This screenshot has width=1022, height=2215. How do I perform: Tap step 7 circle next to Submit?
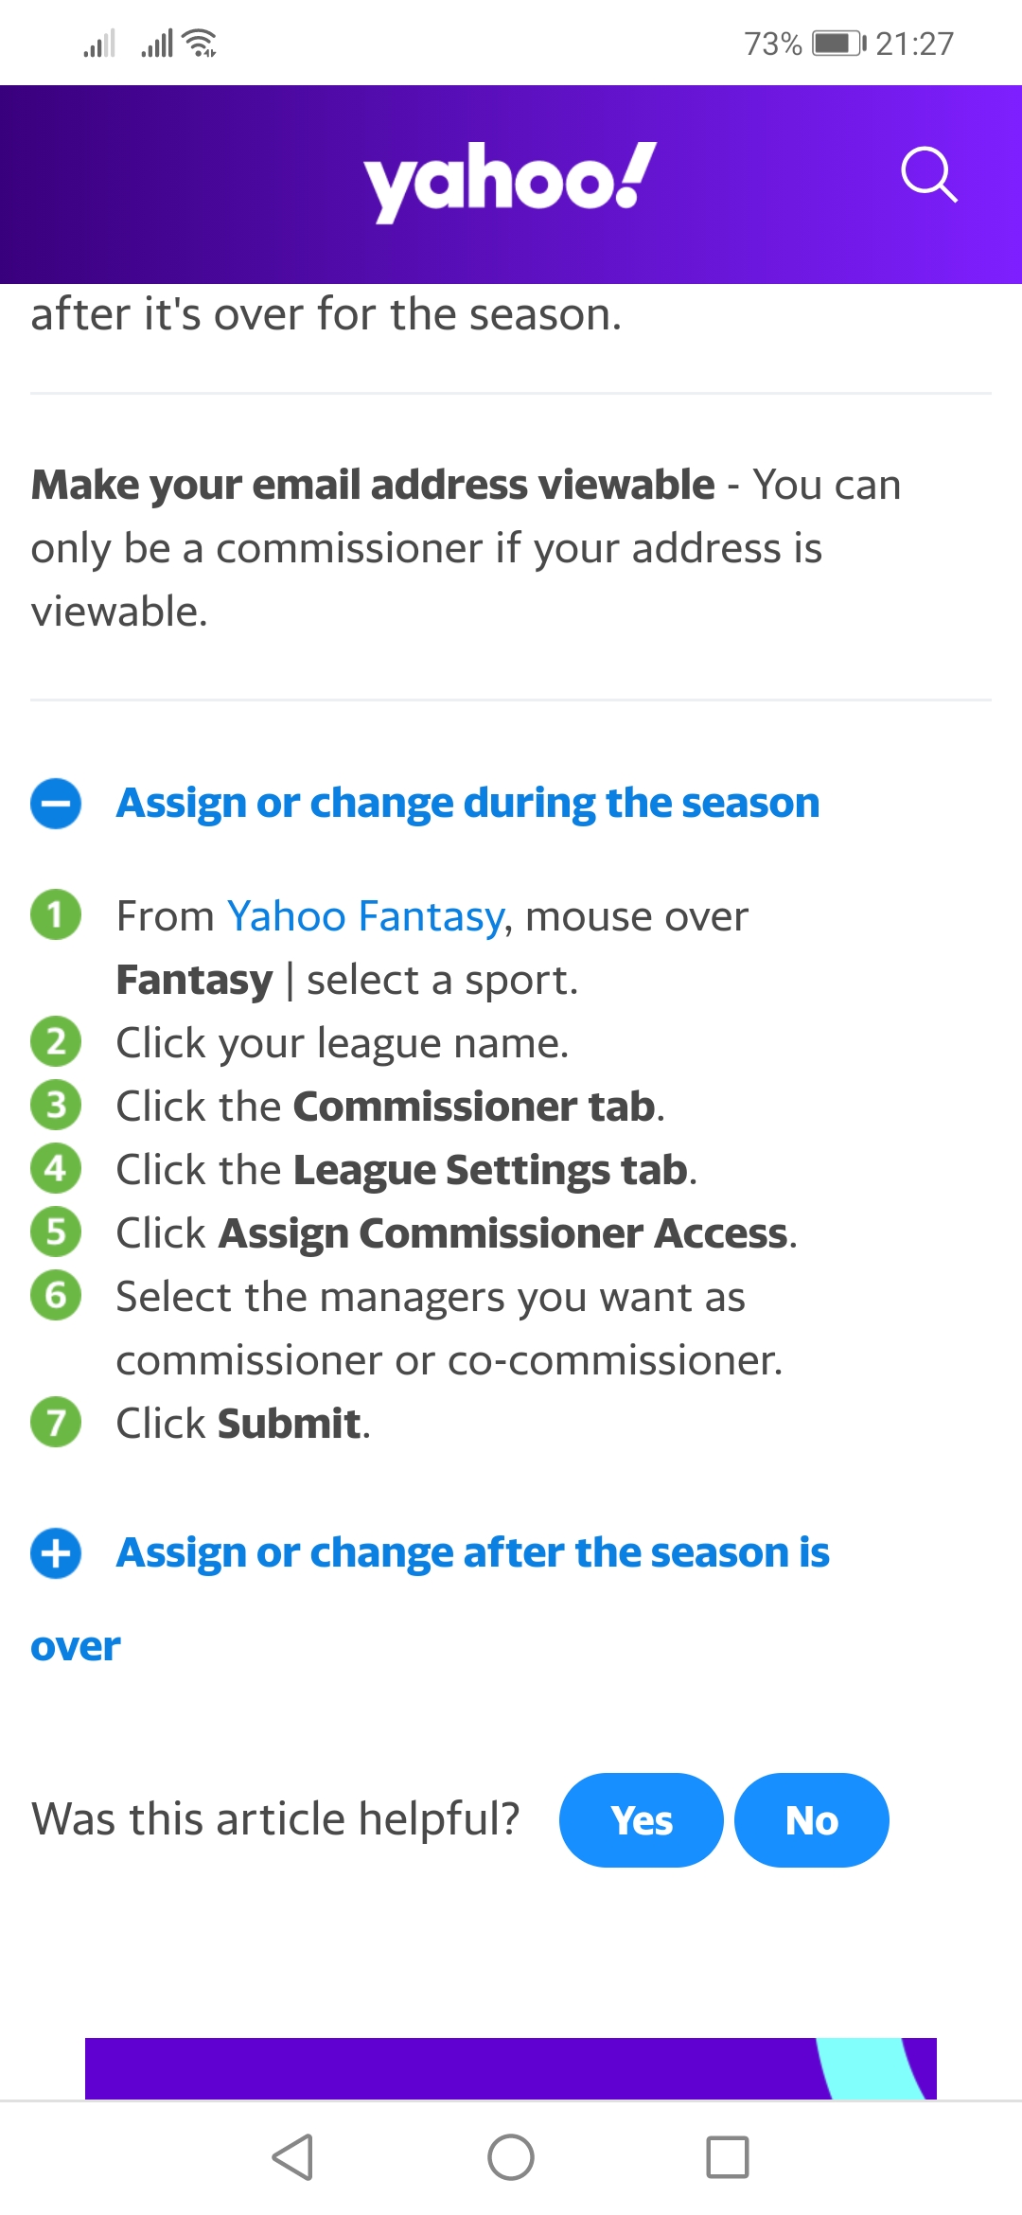56,1423
